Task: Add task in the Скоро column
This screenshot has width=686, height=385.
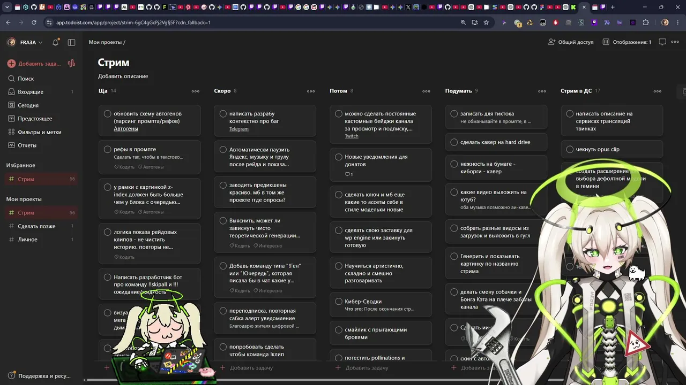Action: point(248,368)
